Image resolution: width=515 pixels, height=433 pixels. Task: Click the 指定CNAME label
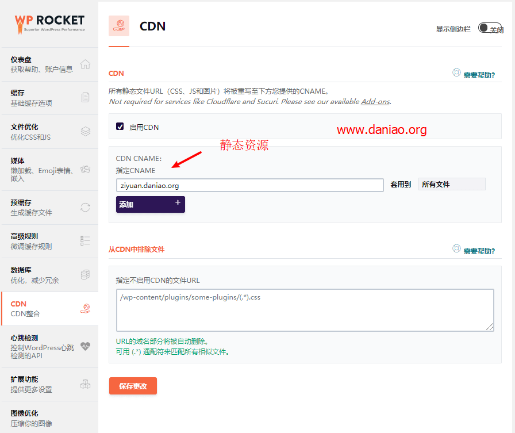pyautogui.click(x=135, y=171)
